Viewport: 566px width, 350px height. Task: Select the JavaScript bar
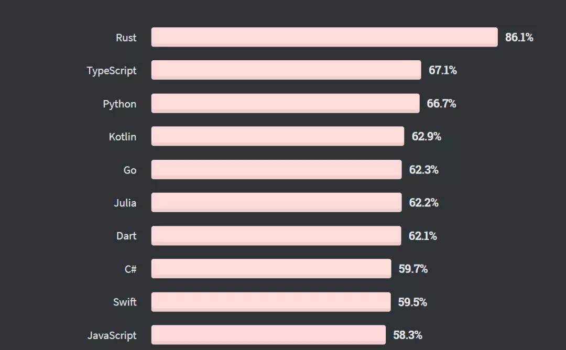tap(268, 335)
